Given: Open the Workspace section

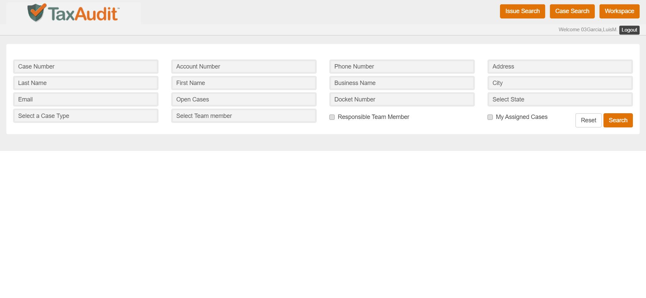Looking at the screenshot, I should [x=619, y=11].
